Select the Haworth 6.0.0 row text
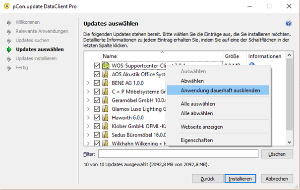Screen dimensions: 300x190 point(127,117)
